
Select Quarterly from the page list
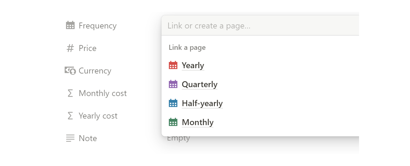click(x=199, y=84)
